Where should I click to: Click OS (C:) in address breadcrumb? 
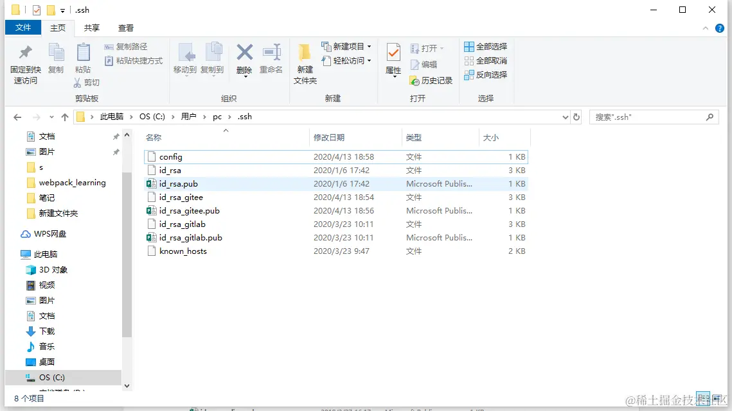152,117
